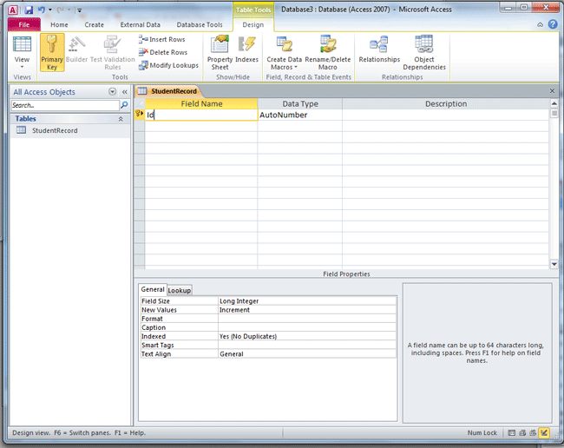The image size is (564, 448).
Task: Open the Relationships window
Action: pos(379,49)
